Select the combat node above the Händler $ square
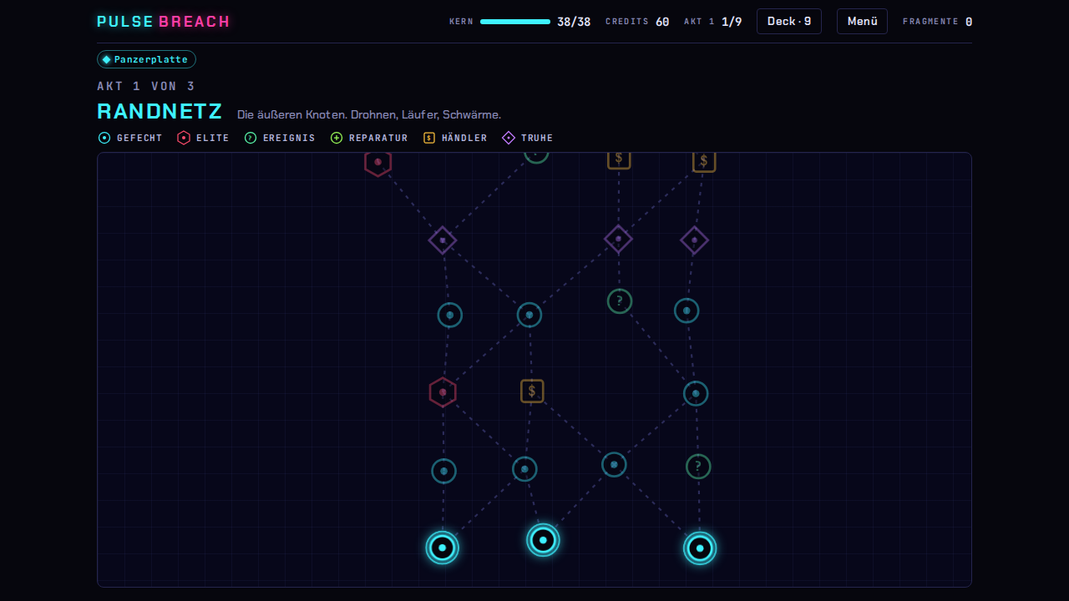The width and height of the screenshot is (1069, 601). (x=529, y=315)
